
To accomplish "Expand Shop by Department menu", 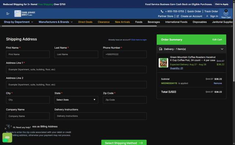I will click(18, 22).
